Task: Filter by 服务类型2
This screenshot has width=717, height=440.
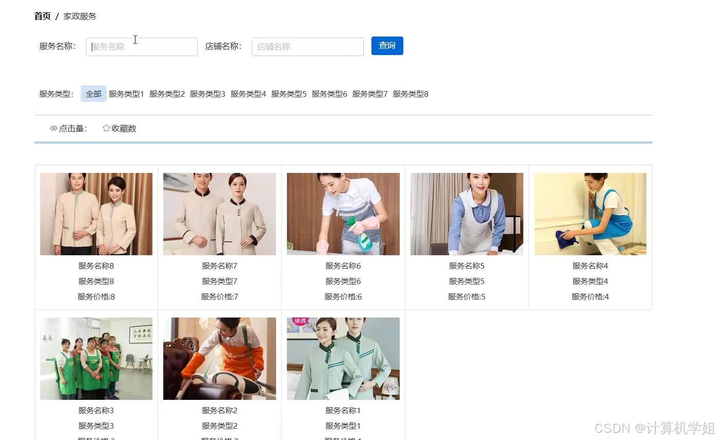Action: [167, 94]
